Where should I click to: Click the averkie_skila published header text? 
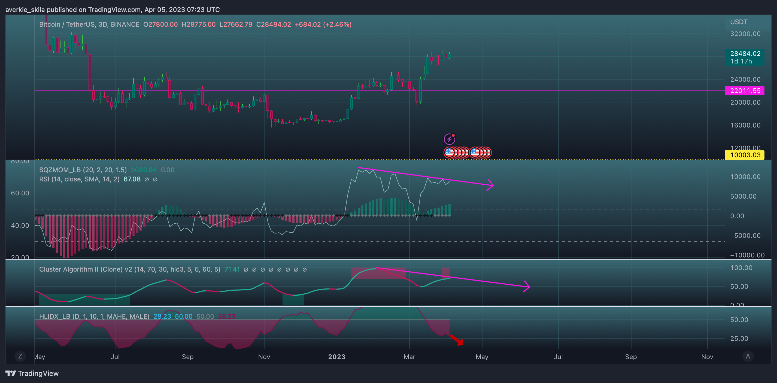click(x=113, y=10)
